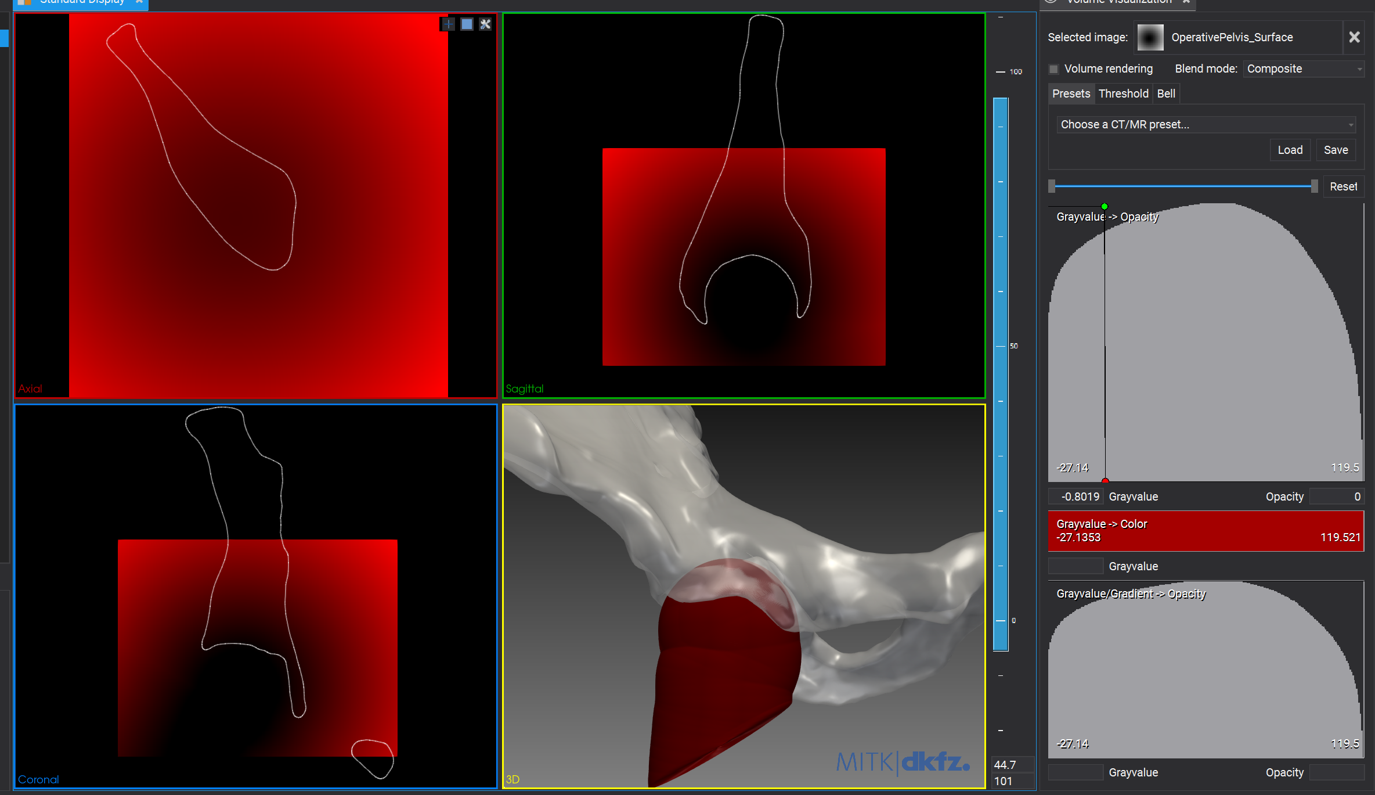Open Blend mode Composite dropdown

pos(1303,69)
